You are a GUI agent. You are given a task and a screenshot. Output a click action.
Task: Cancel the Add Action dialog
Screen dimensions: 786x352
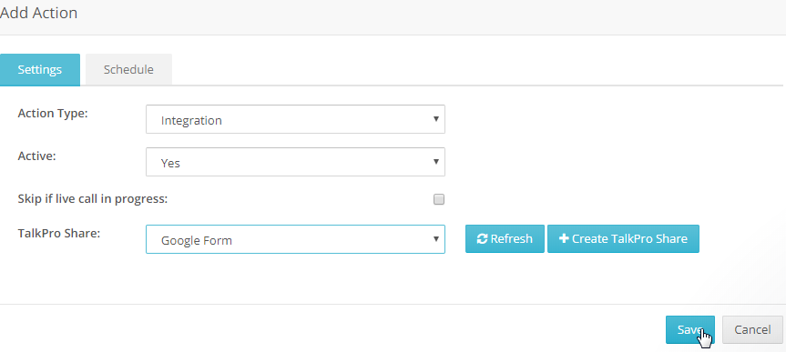coord(752,329)
